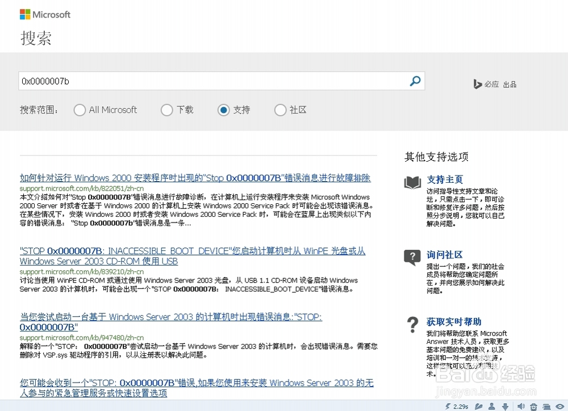Viewport: 568px width, 411px height.
Task: Click the magnifier search icon
Action: pos(415,81)
